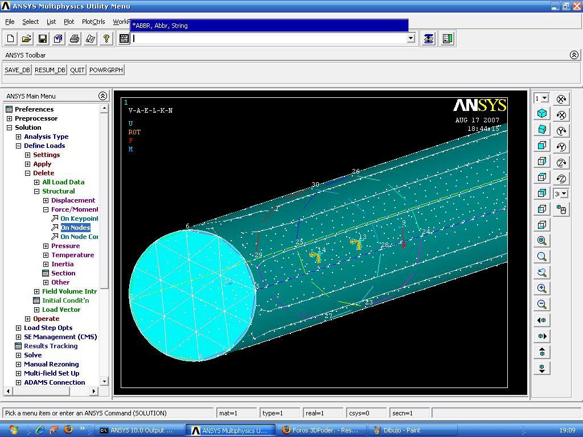
Task: Expand the Pressure node
Action: 46,246
